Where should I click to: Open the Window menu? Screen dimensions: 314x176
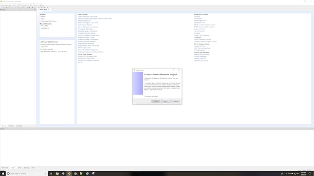pyautogui.click(x=36, y=4)
